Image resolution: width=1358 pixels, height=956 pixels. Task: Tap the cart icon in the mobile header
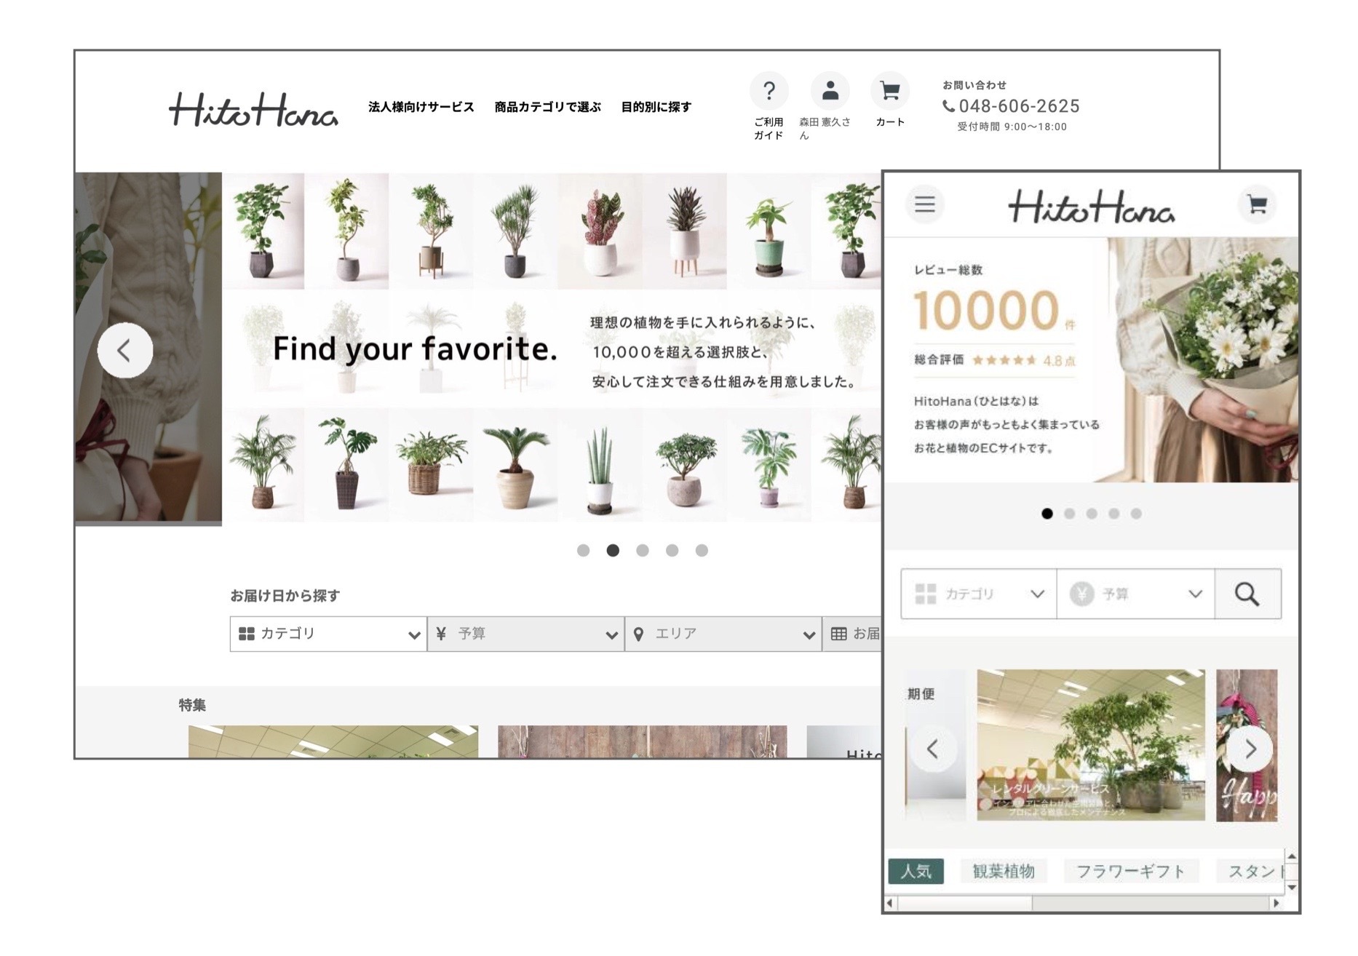[1257, 204]
